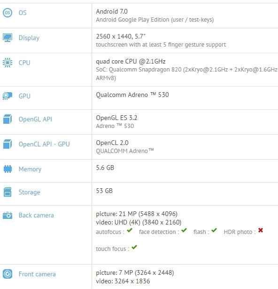Click the OpenGL API cube icon
Image resolution: width=278 pixels, height=289 pixels.
(8, 119)
